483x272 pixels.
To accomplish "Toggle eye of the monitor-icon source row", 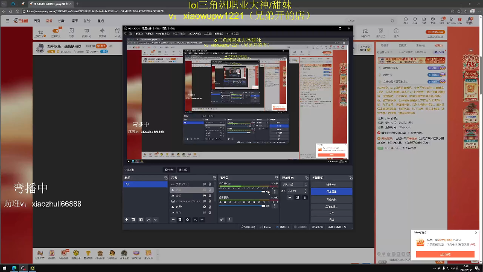I will 204,201.
